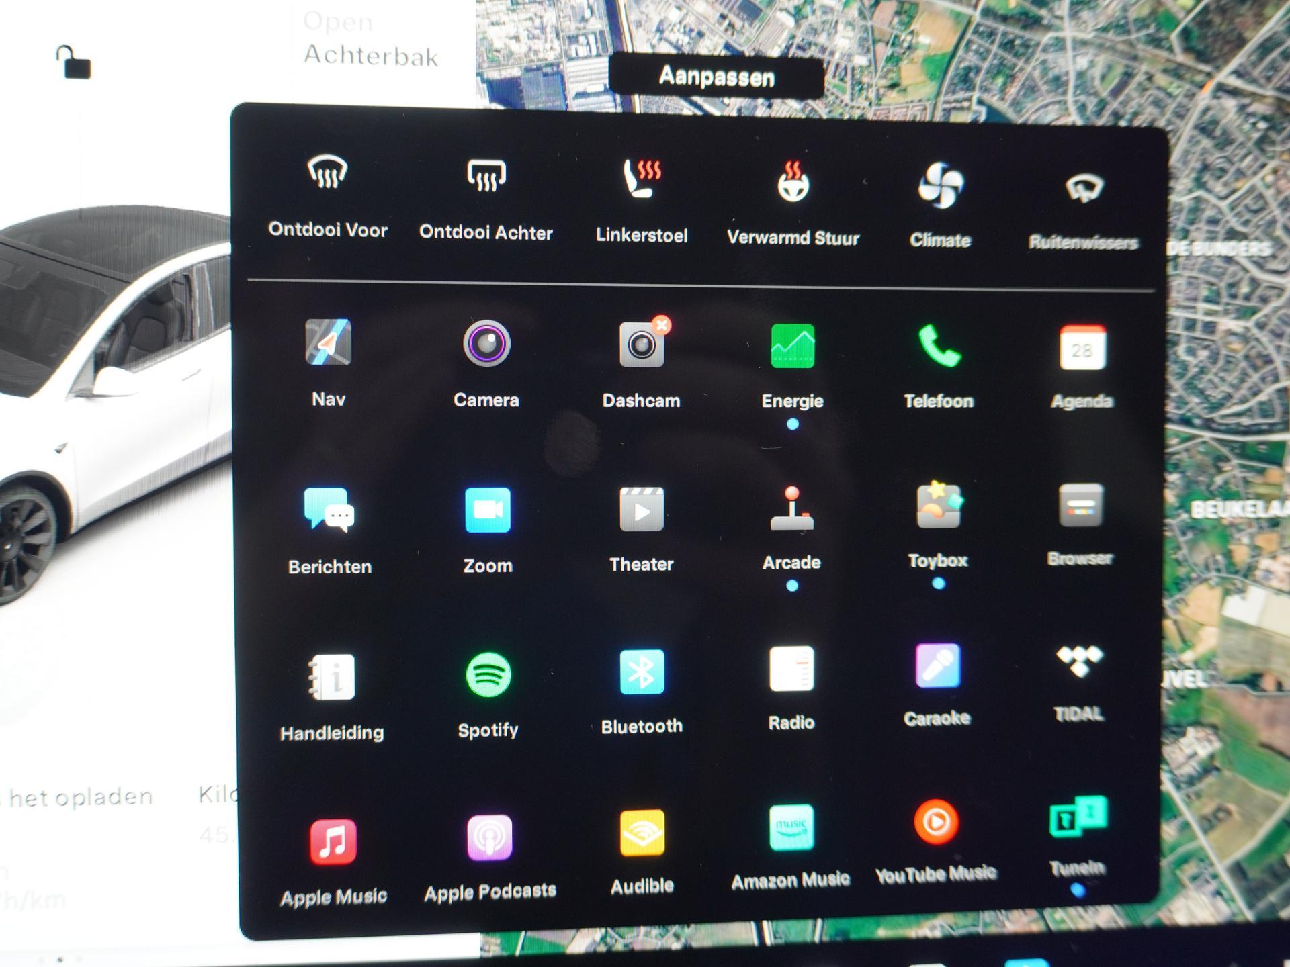The width and height of the screenshot is (1290, 967).
Task: Open Apple Podcasts
Action: coord(490,837)
